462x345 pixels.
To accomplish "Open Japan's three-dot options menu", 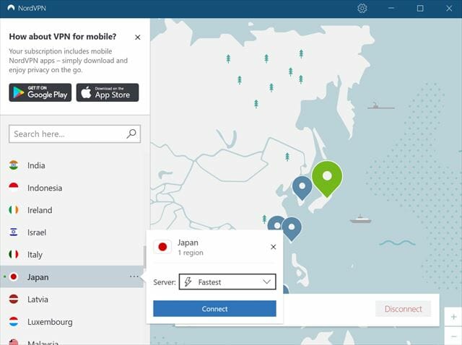I will click(134, 276).
